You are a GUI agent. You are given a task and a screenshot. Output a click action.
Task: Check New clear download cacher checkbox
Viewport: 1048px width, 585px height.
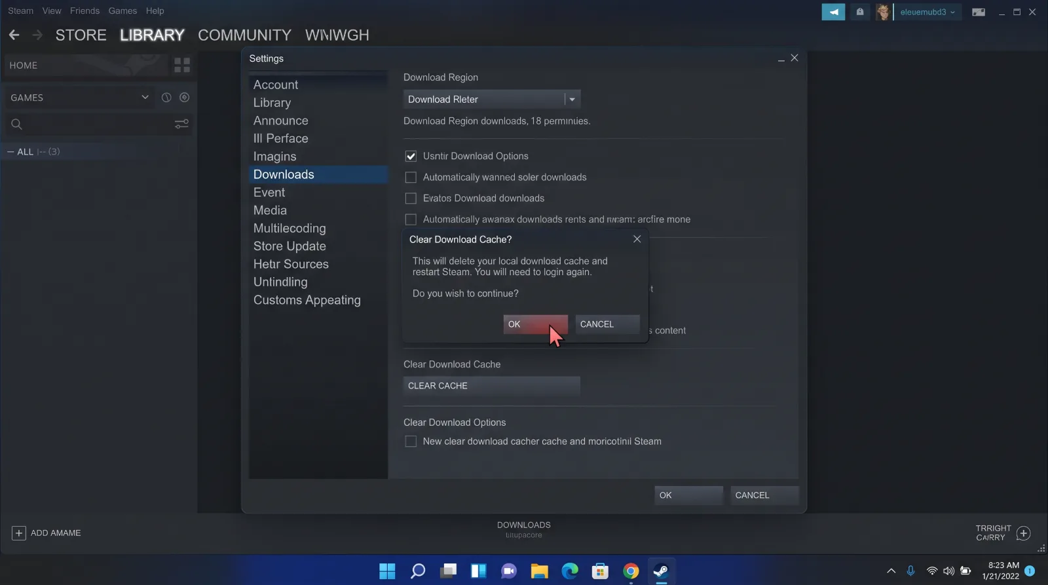(411, 442)
